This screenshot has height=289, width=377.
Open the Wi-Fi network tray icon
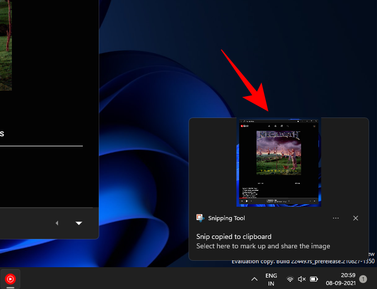(x=290, y=279)
